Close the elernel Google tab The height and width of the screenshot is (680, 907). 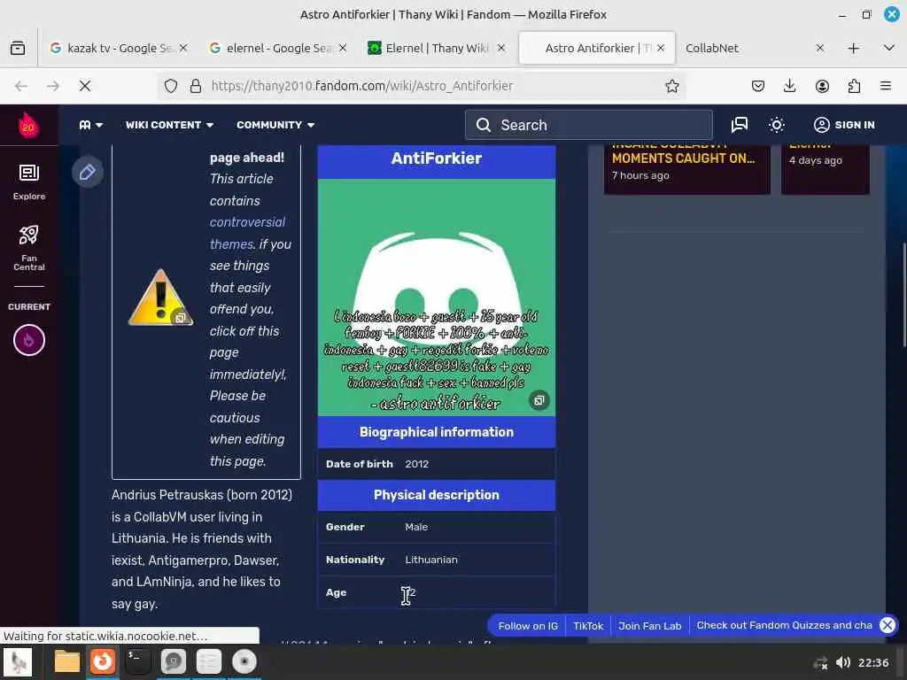click(x=343, y=48)
